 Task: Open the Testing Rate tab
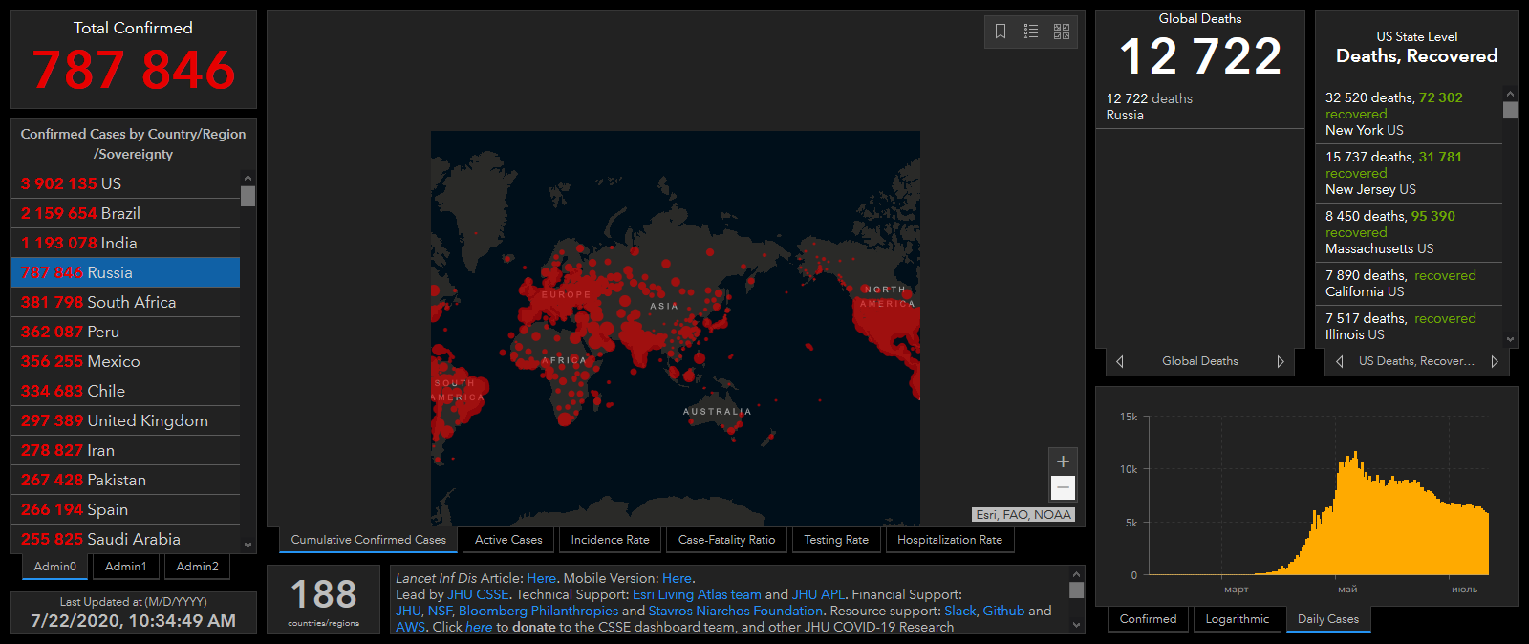tap(836, 540)
